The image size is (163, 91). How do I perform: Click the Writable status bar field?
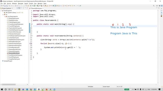(91, 86)
